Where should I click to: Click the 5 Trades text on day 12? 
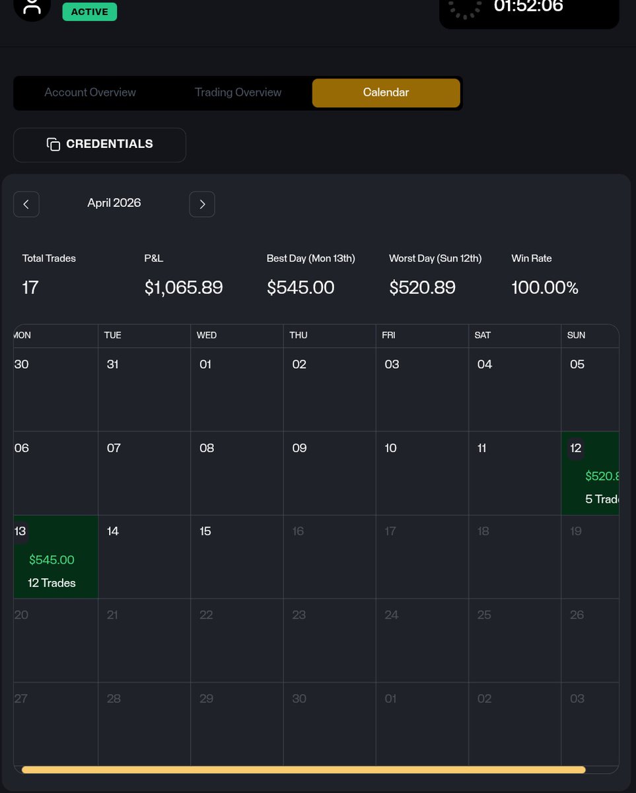point(602,499)
